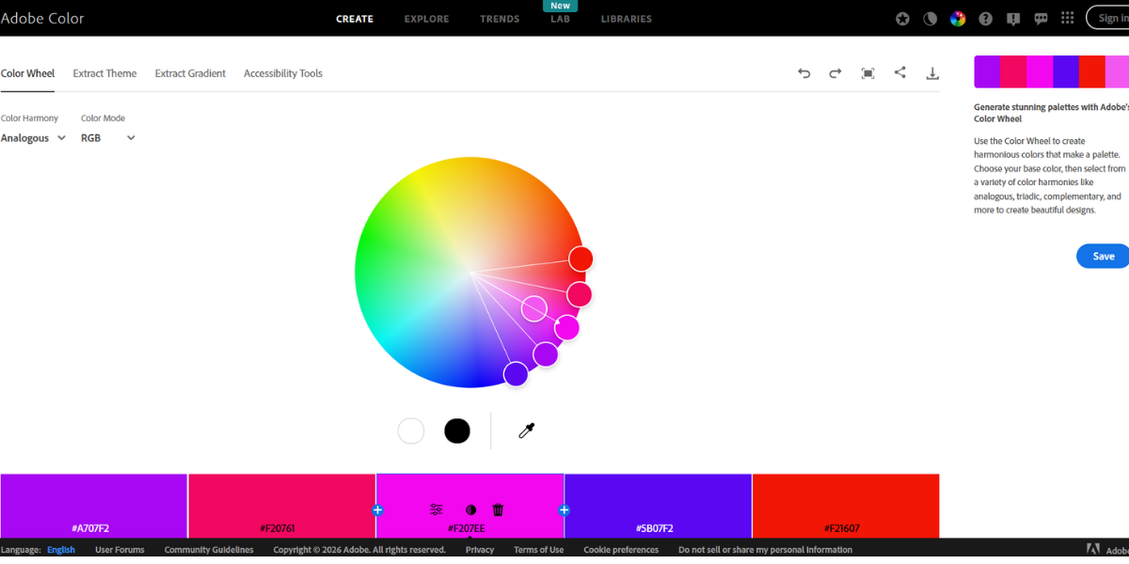This screenshot has height=564, width=1129.
Task: Toggle dark mode half-moon icon in header
Action: click(930, 19)
